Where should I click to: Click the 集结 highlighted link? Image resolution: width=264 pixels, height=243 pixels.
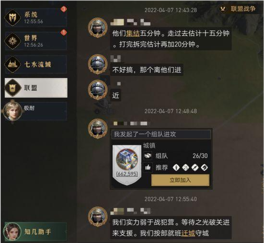pos(133,34)
